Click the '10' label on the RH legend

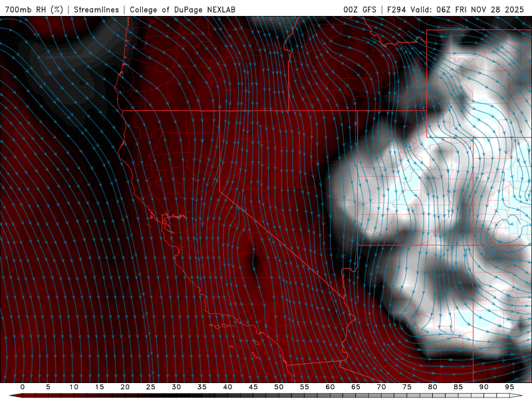click(x=74, y=387)
